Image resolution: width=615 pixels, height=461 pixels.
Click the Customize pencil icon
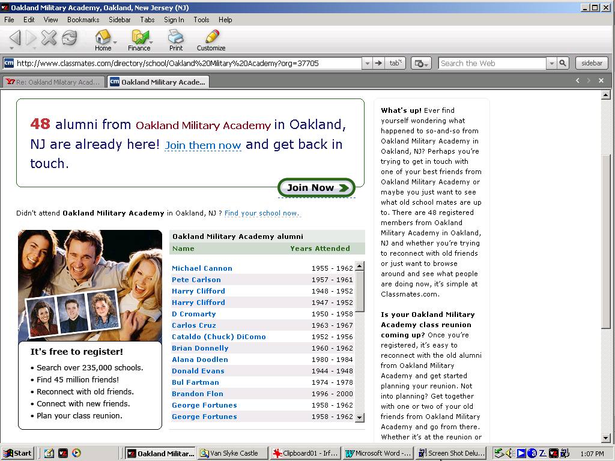pos(211,38)
